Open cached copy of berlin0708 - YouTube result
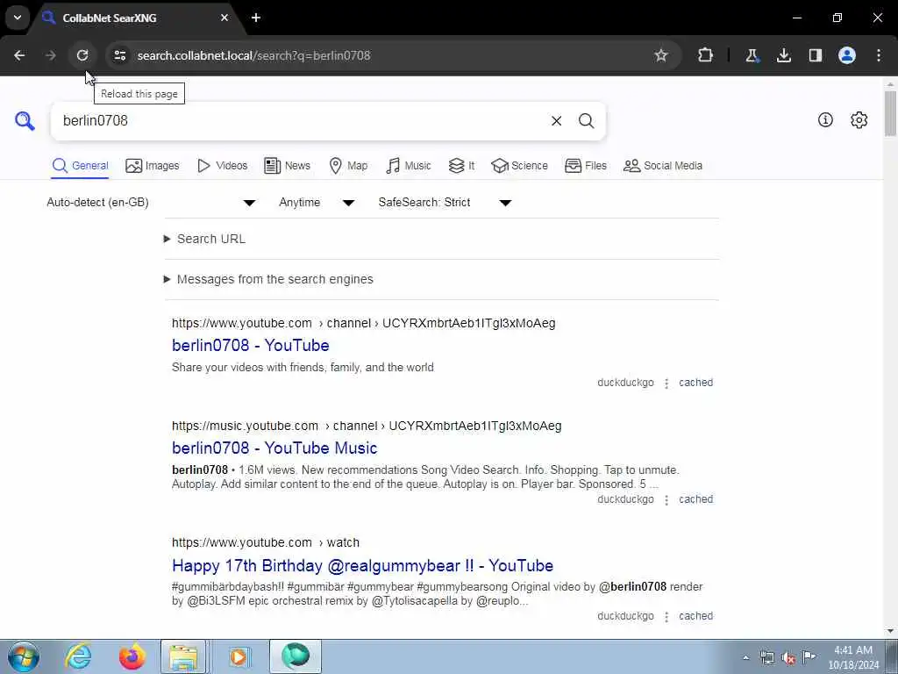 pos(695,383)
